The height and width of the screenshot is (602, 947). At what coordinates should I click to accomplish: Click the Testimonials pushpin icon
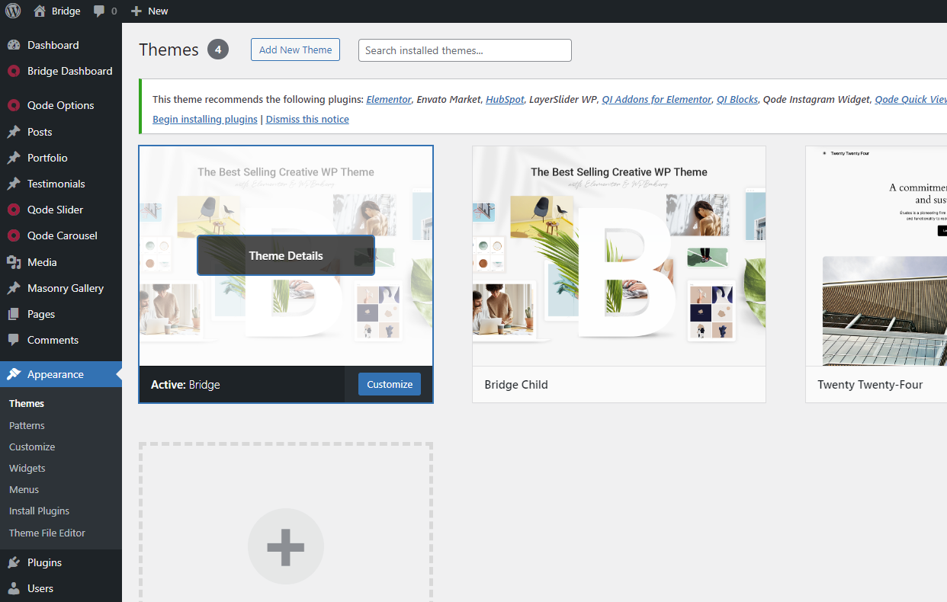[x=14, y=184]
